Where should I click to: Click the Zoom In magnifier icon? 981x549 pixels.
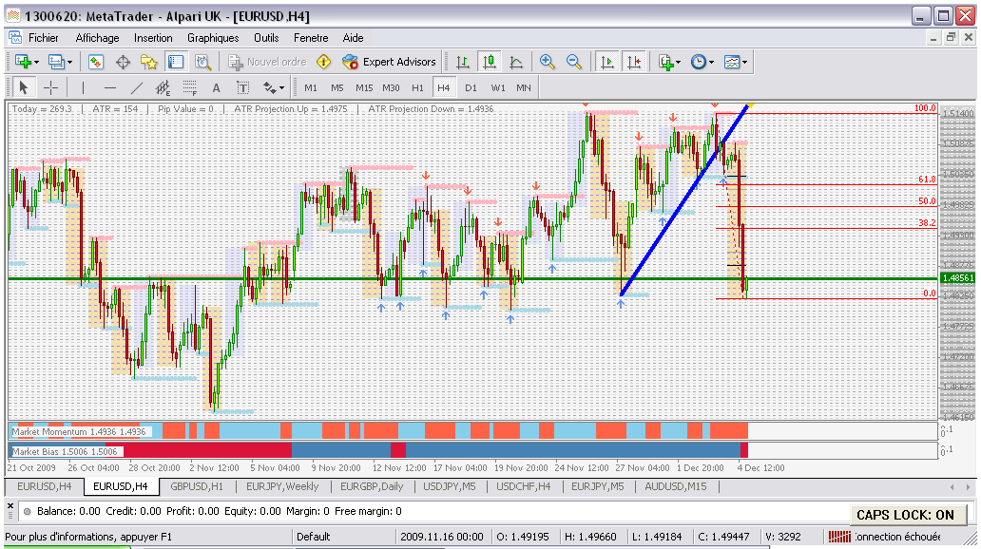coord(548,62)
